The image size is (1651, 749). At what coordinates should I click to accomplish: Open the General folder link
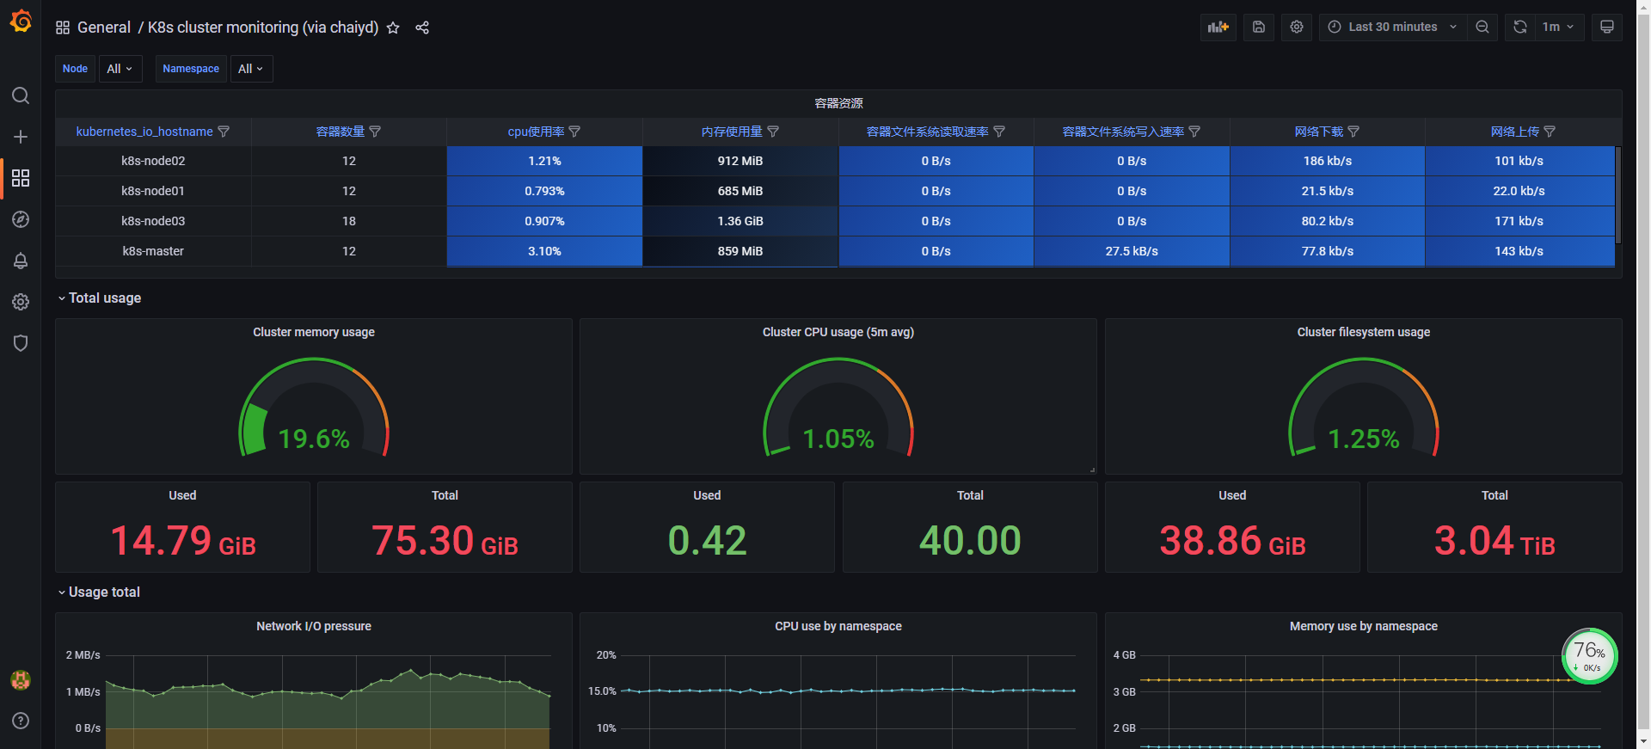[x=104, y=28]
